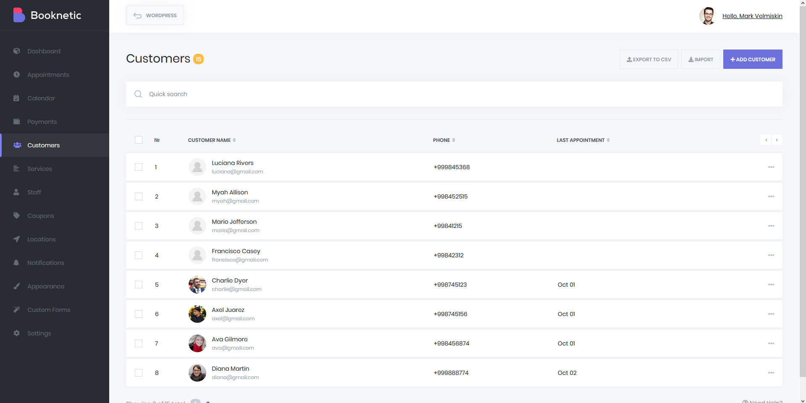Click the Appearance brush icon

click(x=16, y=286)
